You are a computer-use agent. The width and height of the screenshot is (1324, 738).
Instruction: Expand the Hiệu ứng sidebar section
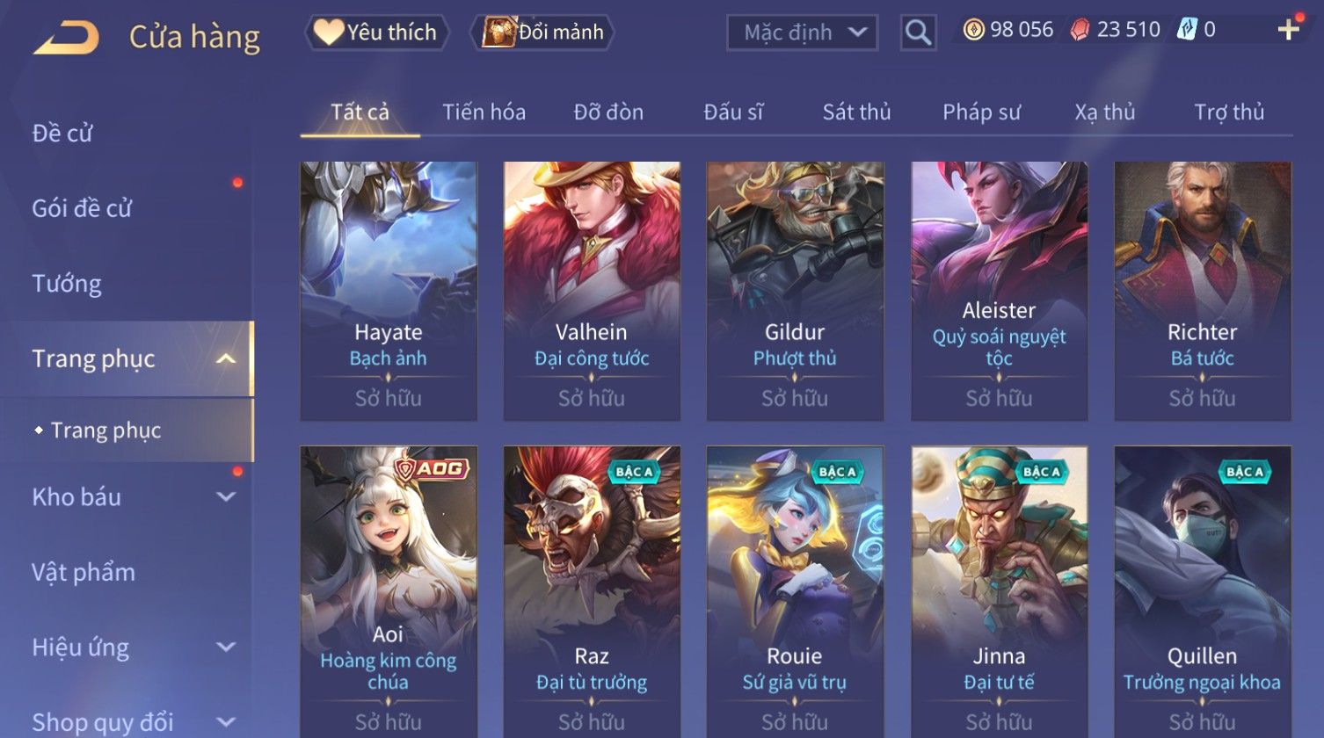pyautogui.click(x=226, y=648)
